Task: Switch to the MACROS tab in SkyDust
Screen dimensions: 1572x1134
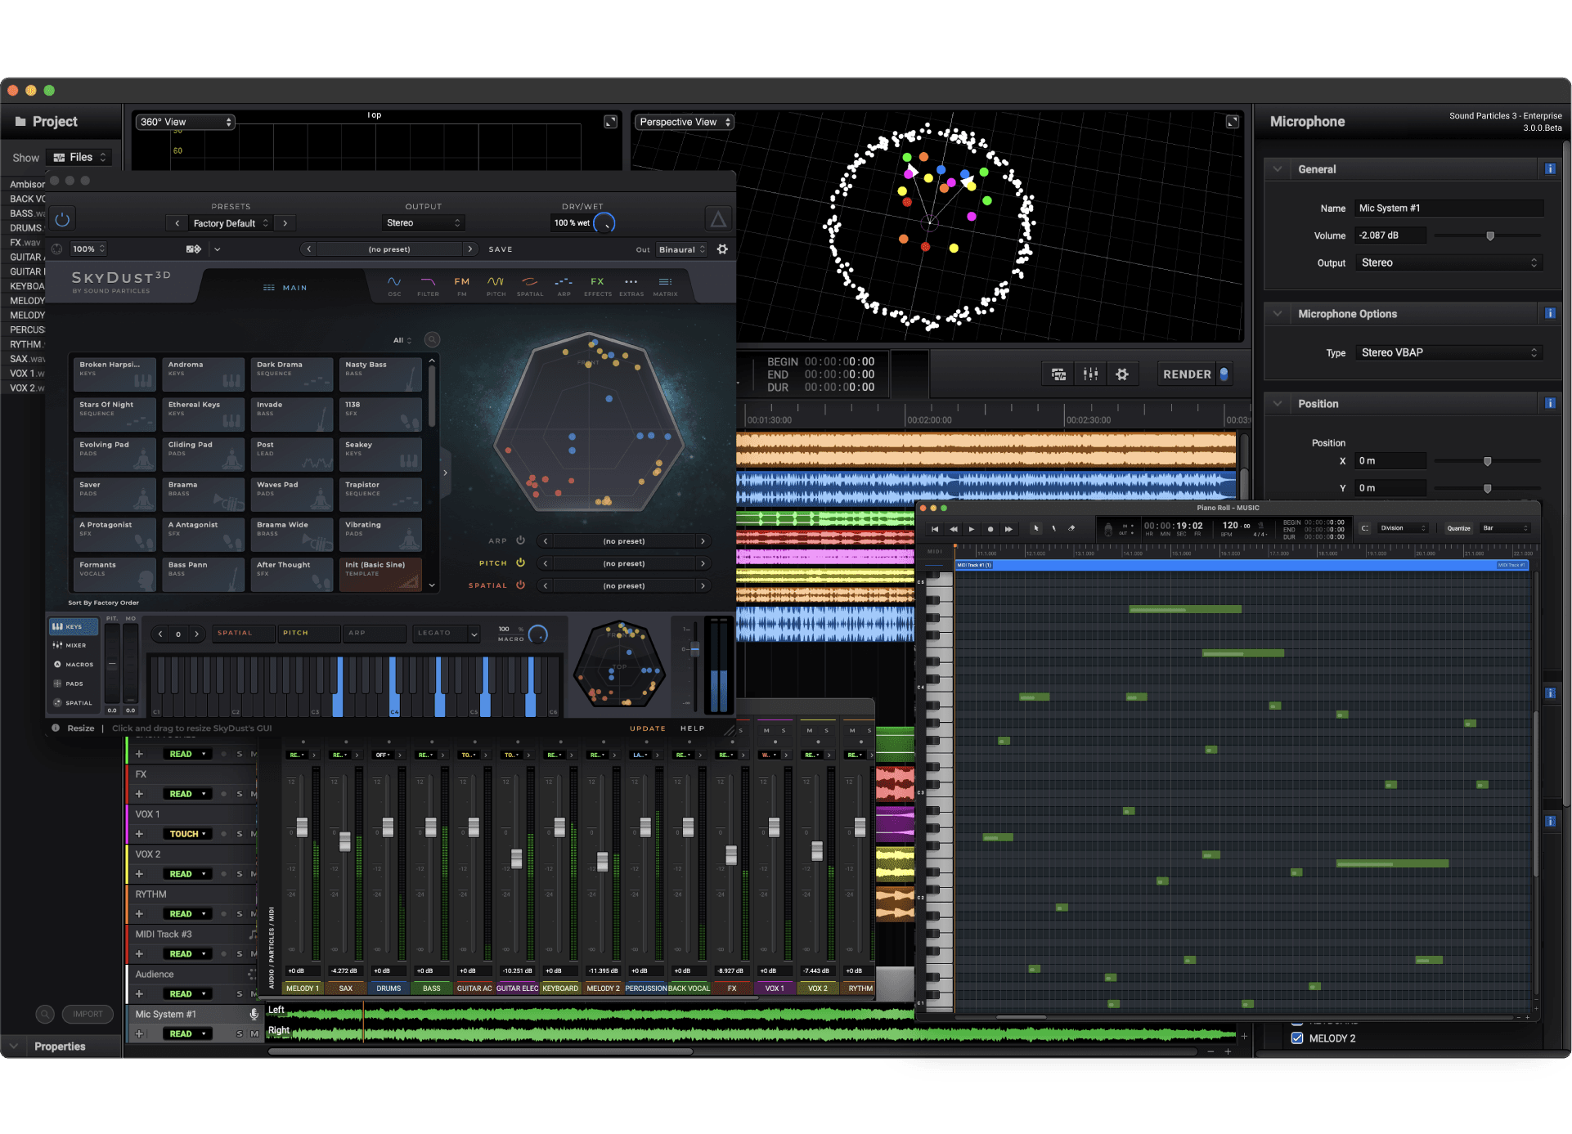Action: point(73,665)
